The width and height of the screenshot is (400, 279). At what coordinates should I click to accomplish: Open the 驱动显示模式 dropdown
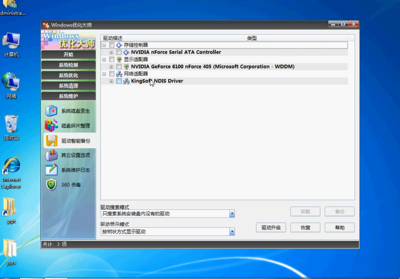tap(232, 232)
